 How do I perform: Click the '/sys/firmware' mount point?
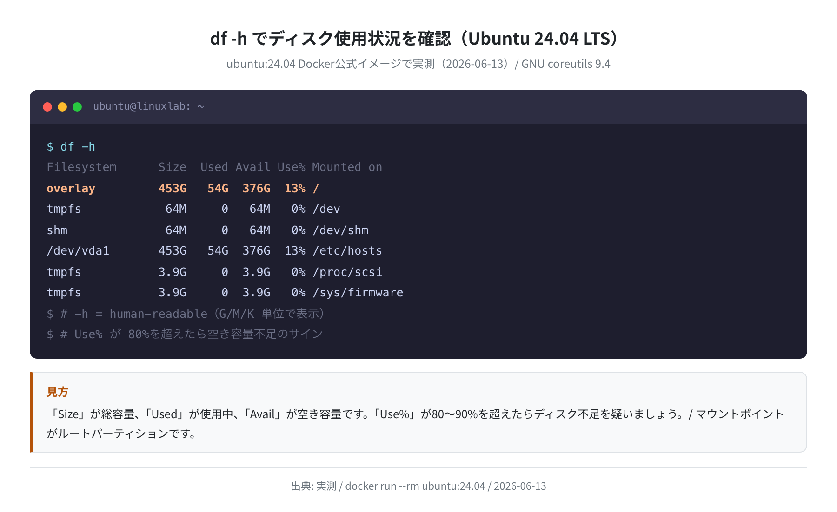point(358,293)
